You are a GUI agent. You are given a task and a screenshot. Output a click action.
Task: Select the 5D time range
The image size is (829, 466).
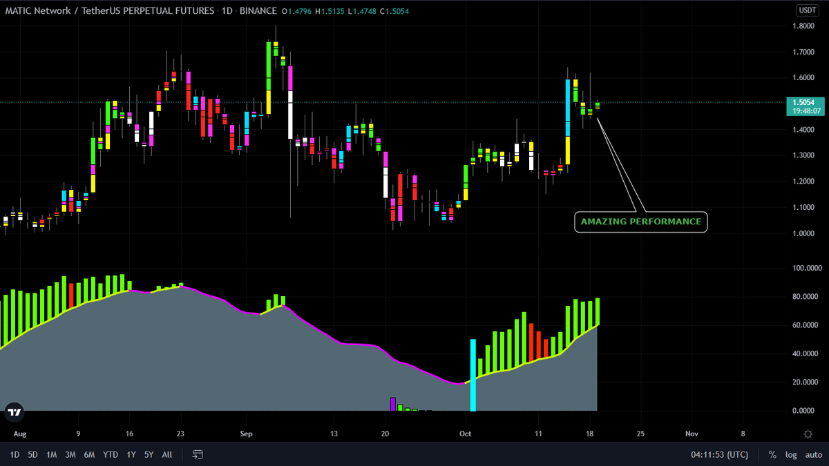coord(33,455)
